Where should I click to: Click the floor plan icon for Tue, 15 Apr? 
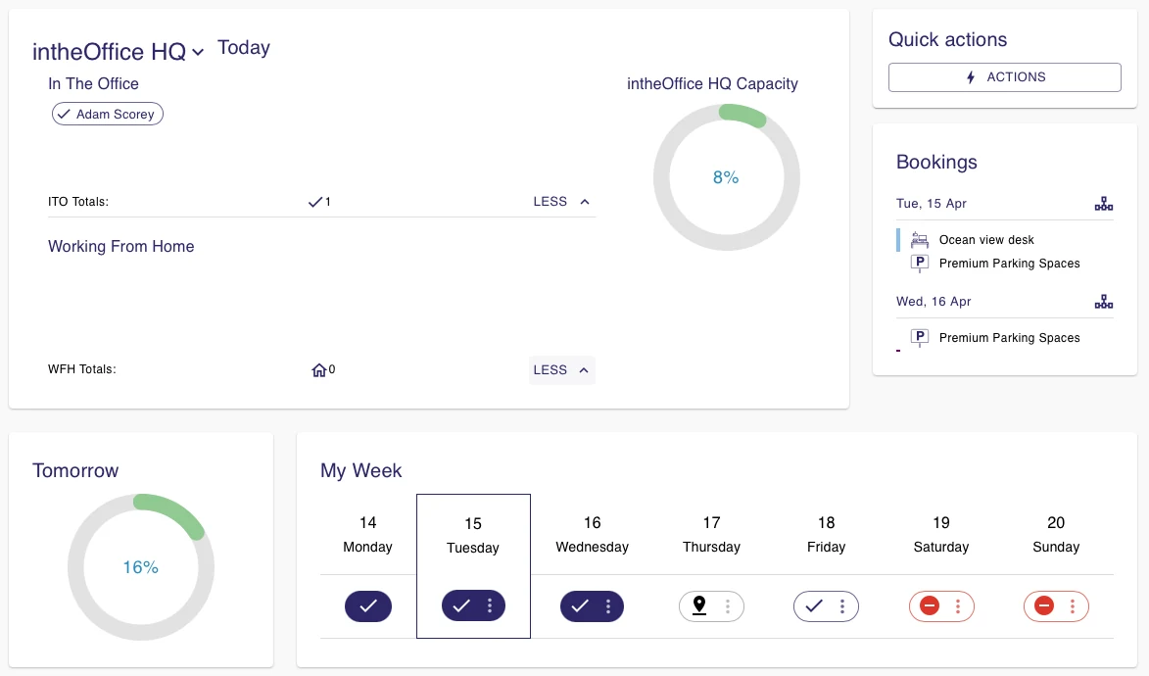[x=1104, y=204]
